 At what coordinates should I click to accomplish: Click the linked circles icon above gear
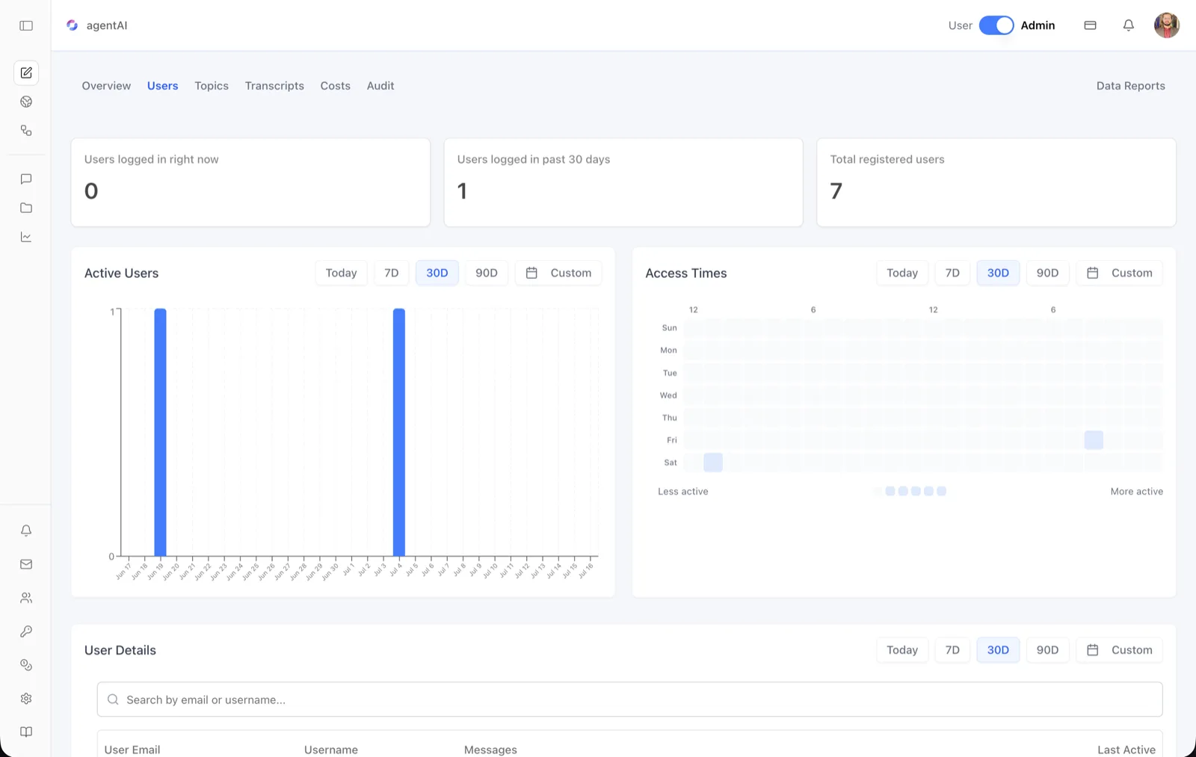tap(26, 665)
